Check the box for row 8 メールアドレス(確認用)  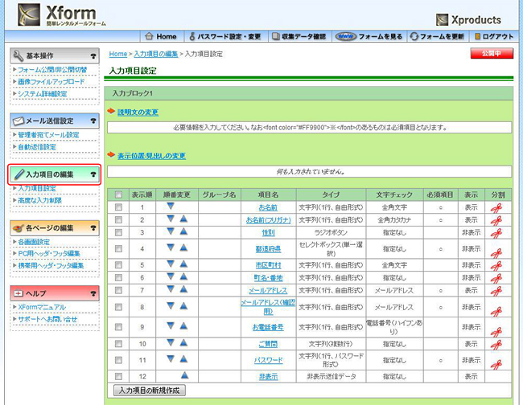click(118, 307)
